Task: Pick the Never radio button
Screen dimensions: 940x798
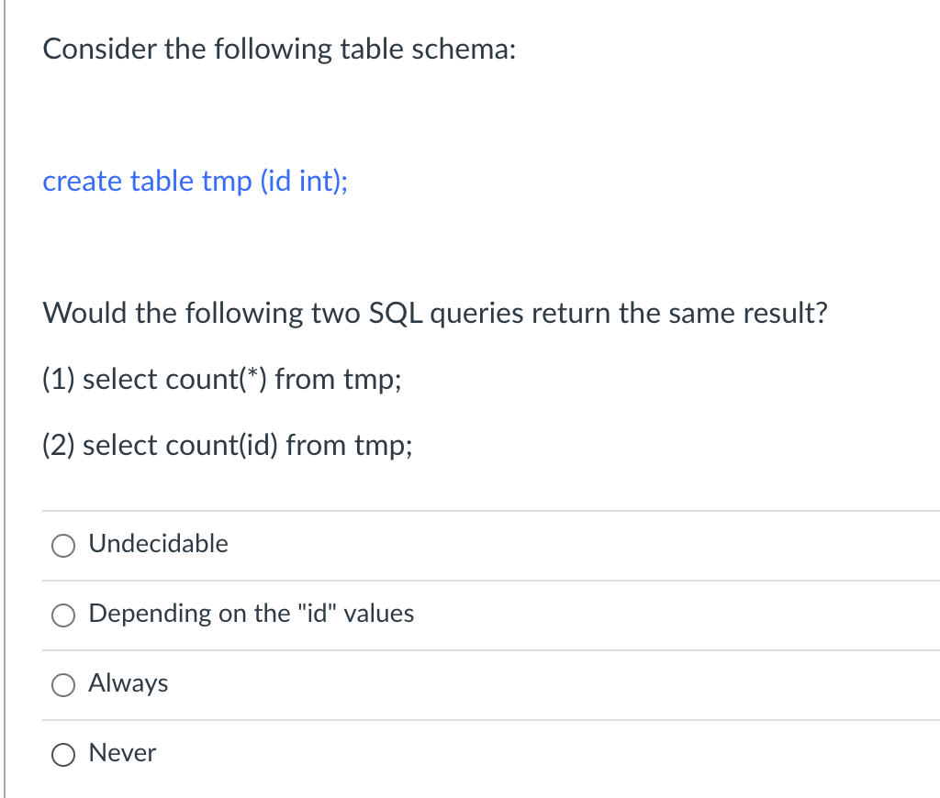Action: click(63, 755)
